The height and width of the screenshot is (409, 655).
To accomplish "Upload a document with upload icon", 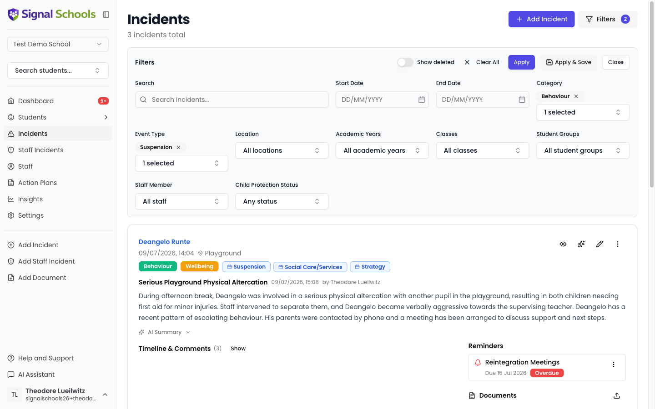I will tap(617, 395).
